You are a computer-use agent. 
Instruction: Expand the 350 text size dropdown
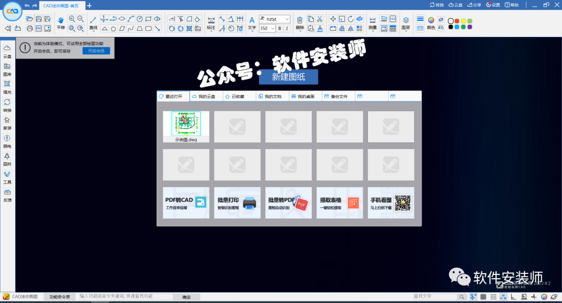pyautogui.click(x=272, y=28)
